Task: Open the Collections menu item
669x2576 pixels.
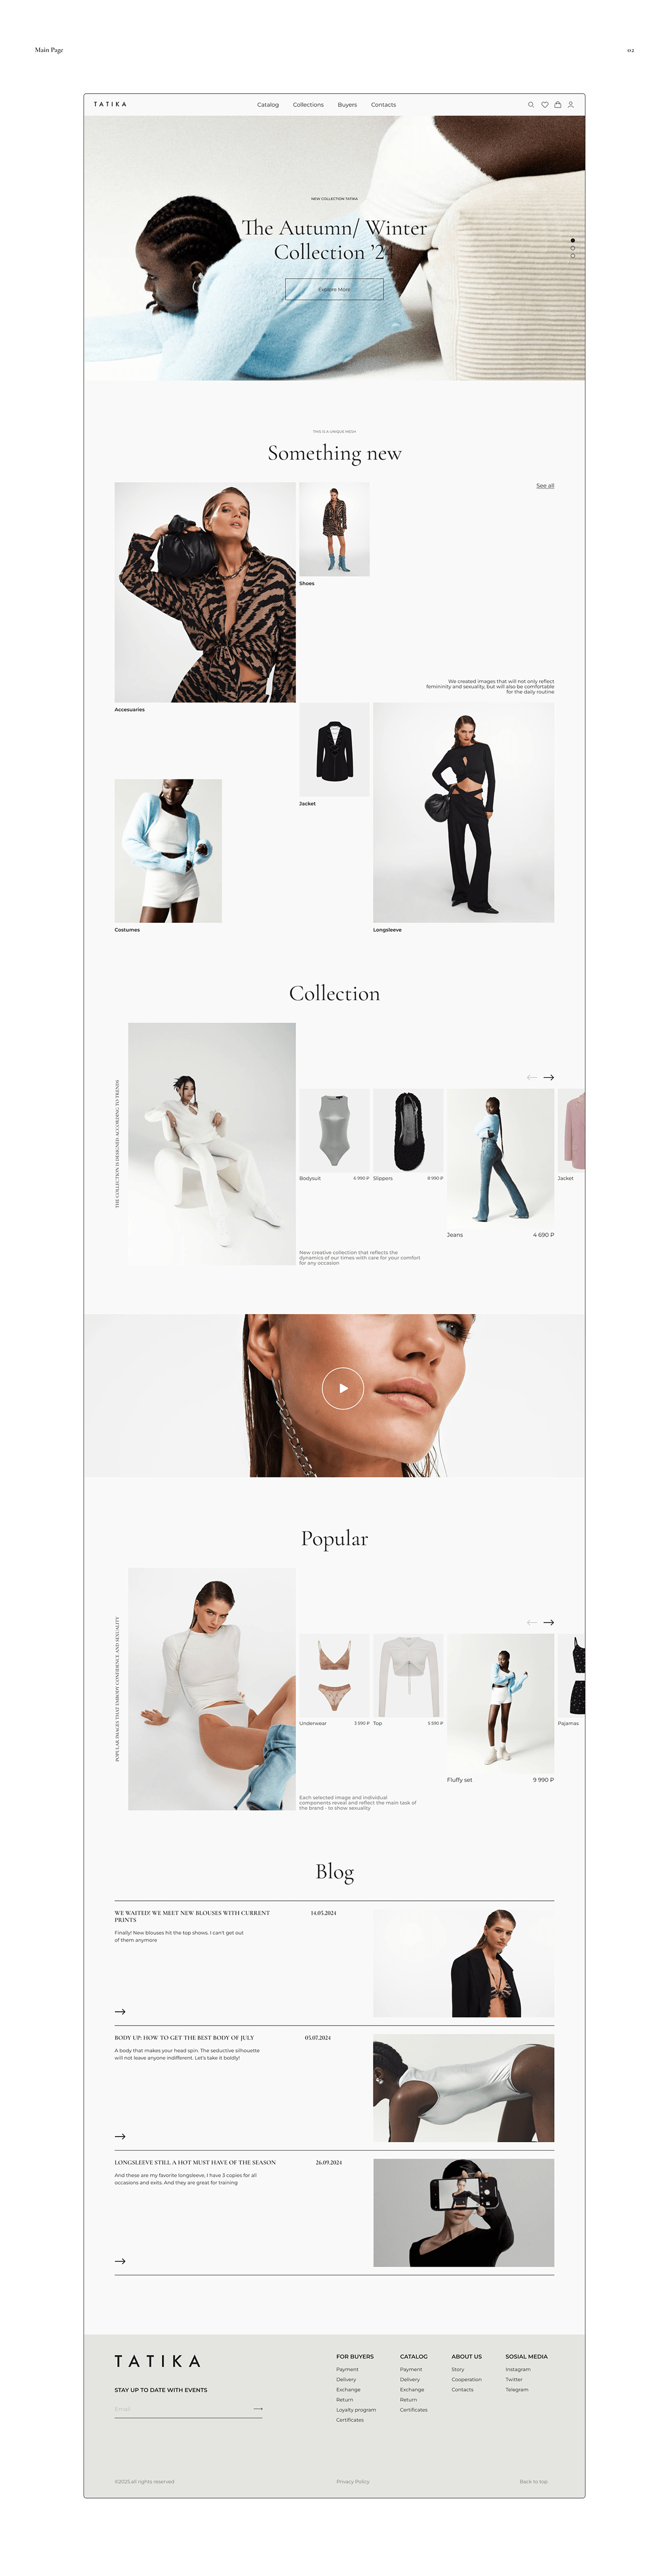Action: point(308,105)
